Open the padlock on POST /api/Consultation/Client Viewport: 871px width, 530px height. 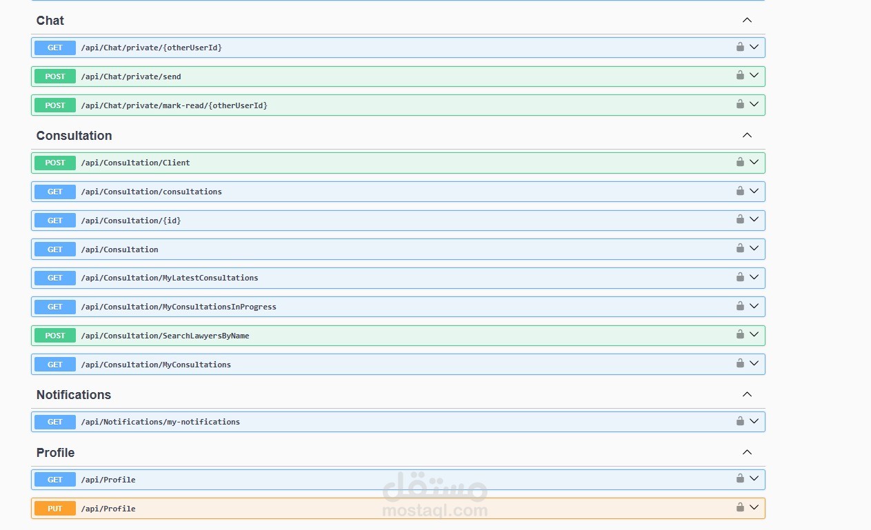tap(739, 162)
